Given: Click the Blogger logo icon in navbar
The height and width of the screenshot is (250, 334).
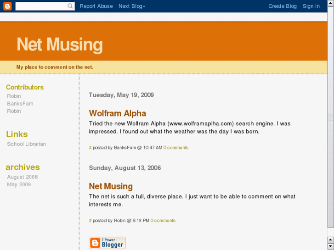Looking at the screenshot, I should point(7,6).
